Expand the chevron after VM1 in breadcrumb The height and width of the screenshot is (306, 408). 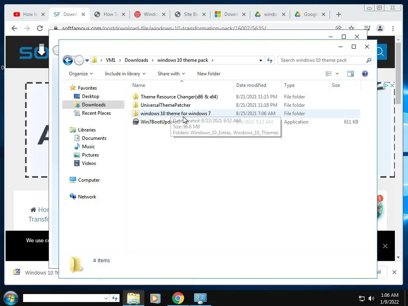coord(120,60)
